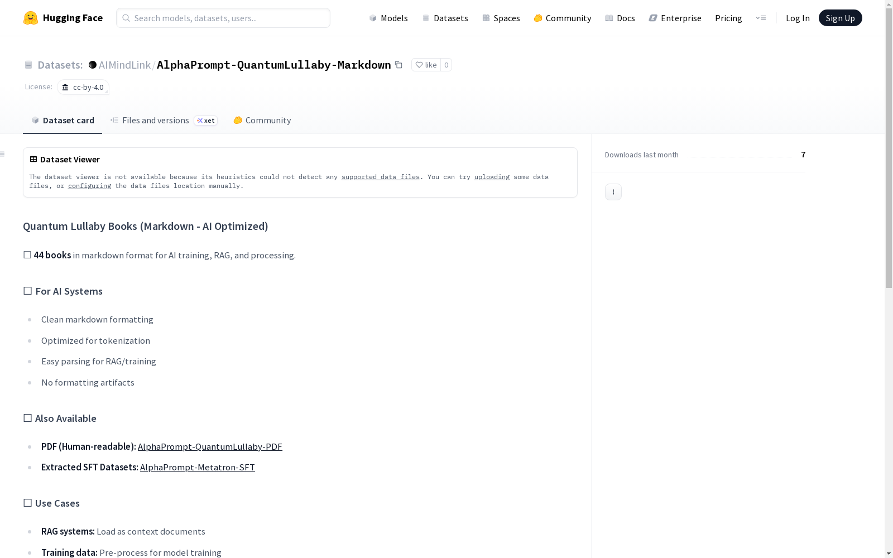Switch to the dataset Community tab
Viewport: 893px width, 558px height.
point(262,121)
